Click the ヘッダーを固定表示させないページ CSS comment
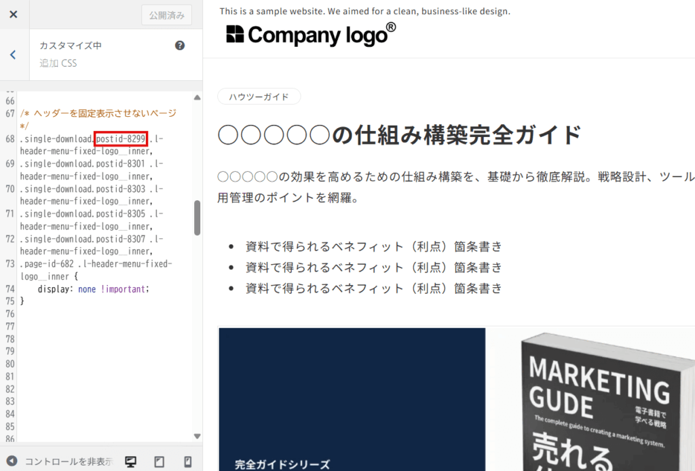 pyautogui.click(x=98, y=113)
